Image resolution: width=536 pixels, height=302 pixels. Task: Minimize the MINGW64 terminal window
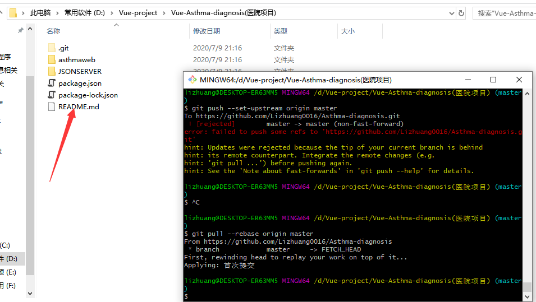(468, 80)
